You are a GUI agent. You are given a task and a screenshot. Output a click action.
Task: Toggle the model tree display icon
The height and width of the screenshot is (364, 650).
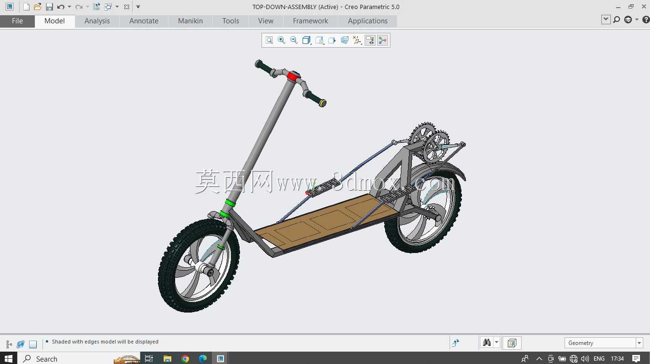9,344
